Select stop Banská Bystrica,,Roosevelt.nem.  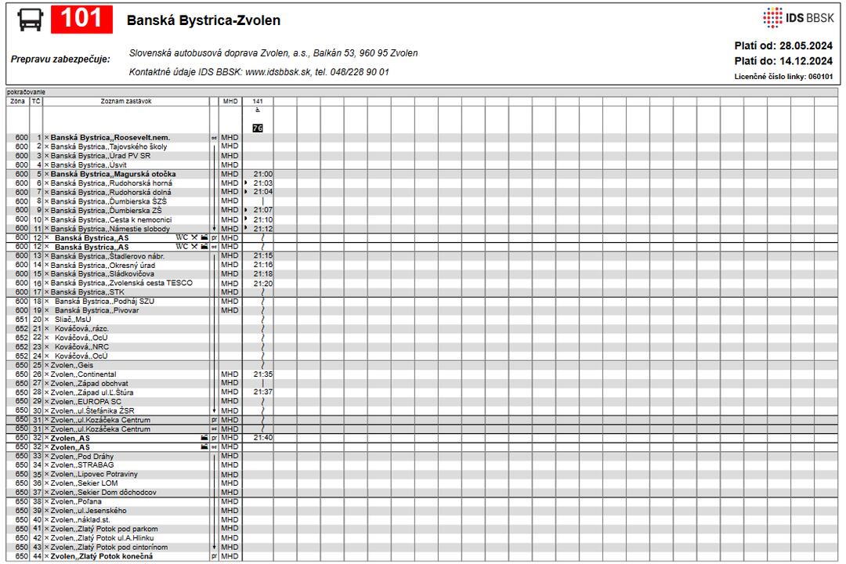pyautogui.click(x=110, y=138)
